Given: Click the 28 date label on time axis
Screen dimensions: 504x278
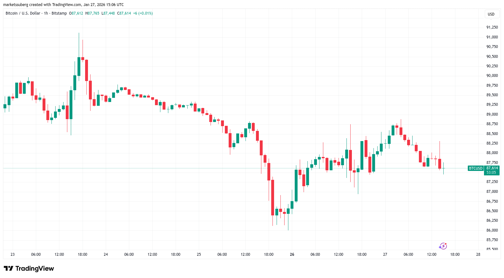Looking at the screenshot, I should point(478,254).
